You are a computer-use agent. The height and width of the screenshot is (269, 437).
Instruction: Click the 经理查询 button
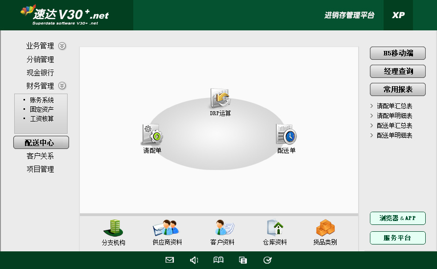coord(397,72)
